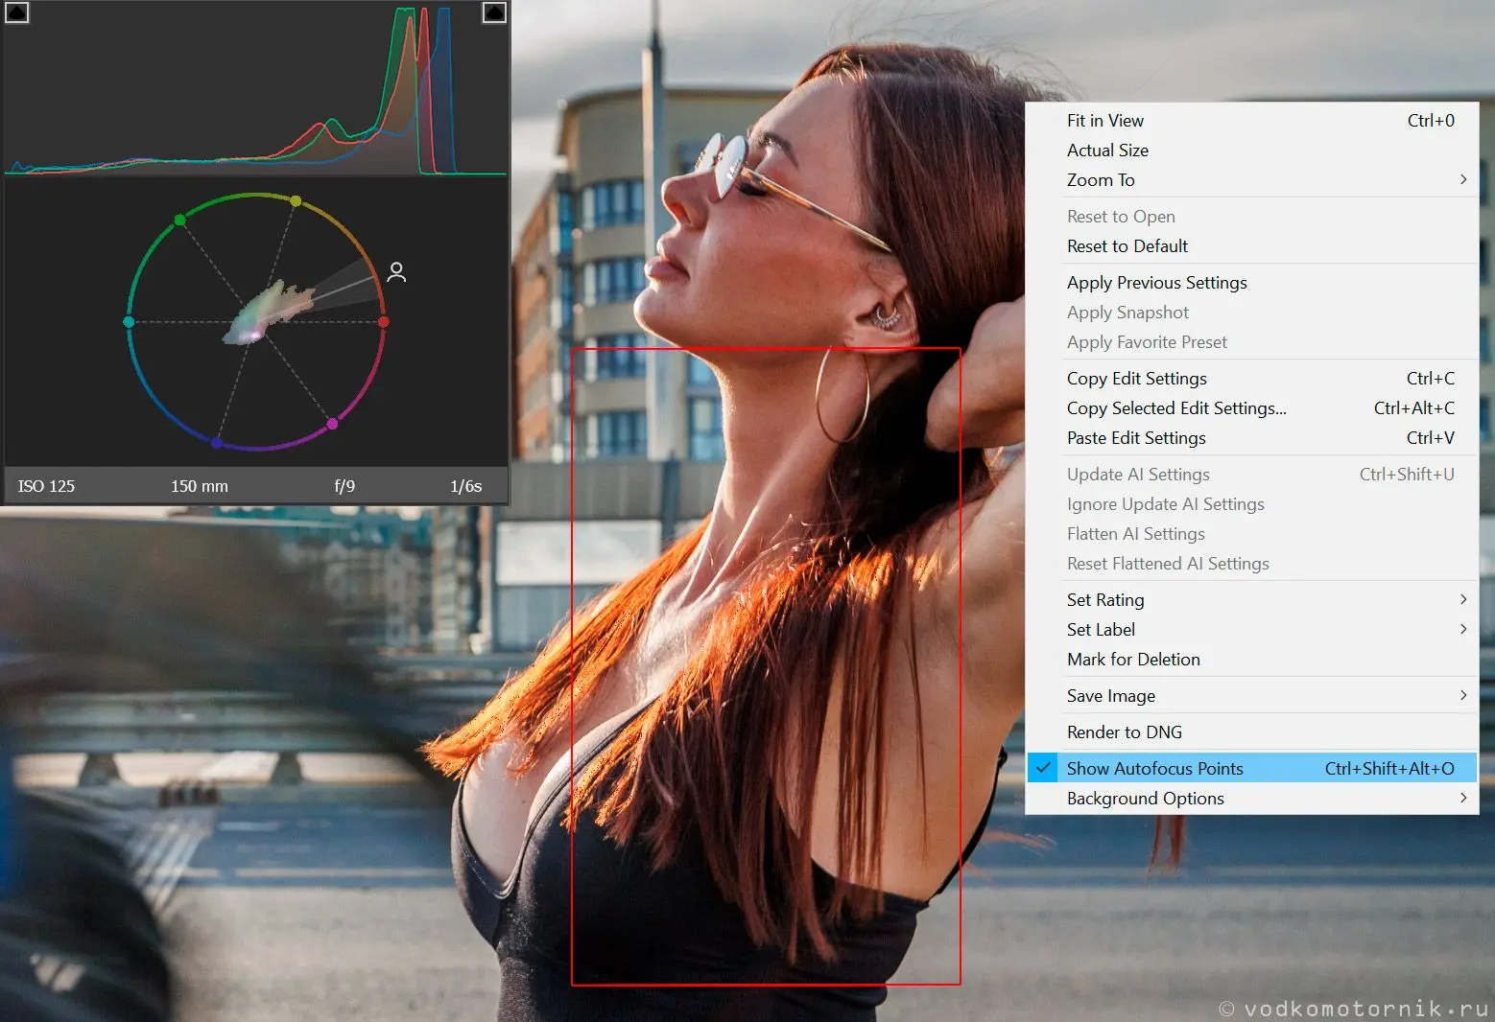Open Copy Selected Edit Settings dialog
Image resolution: width=1495 pixels, height=1022 pixels.
click(x=1252, y=408)
